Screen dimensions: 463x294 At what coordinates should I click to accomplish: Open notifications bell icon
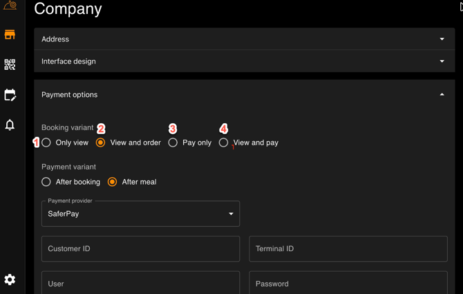click(x=10, y=125)
